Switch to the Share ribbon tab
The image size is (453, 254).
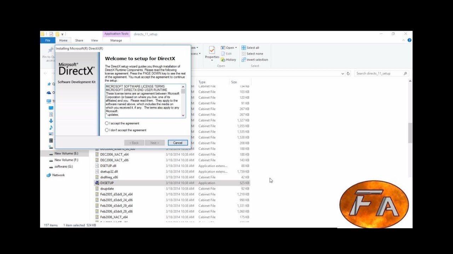(x=79, y=41)
